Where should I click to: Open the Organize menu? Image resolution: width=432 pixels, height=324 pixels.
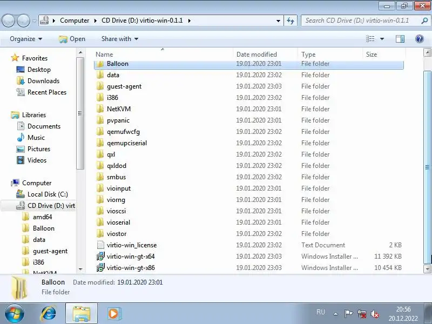coord(26,39)
